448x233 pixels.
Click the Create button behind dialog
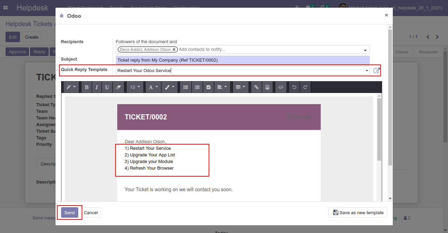(32, 37)
